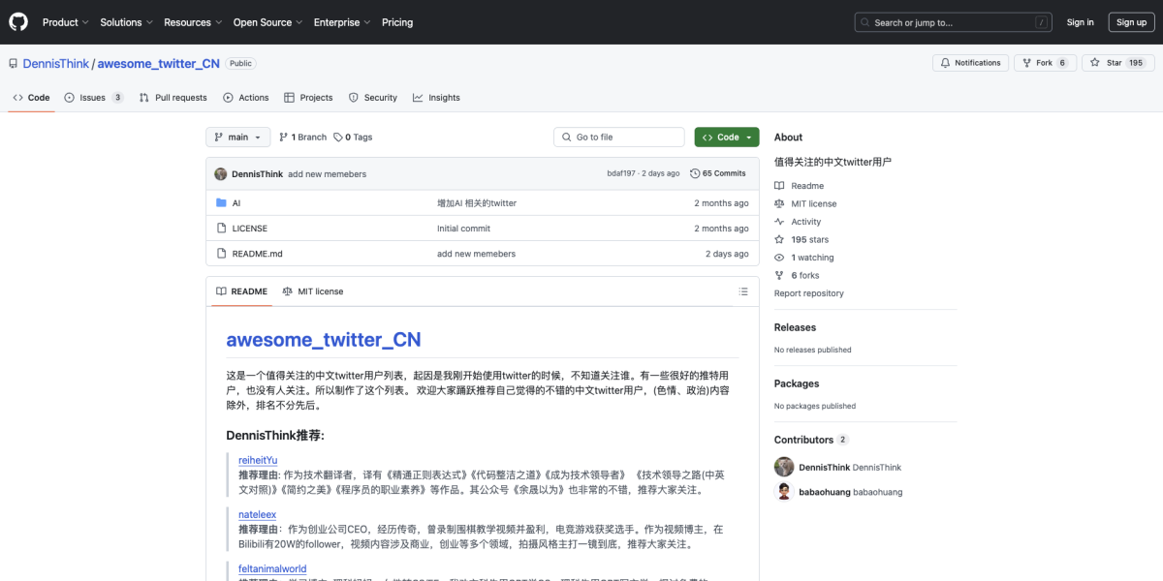1163x581 pixels.
Task: Open the repository Activity pulse icon
Action: tap(778, 221)
